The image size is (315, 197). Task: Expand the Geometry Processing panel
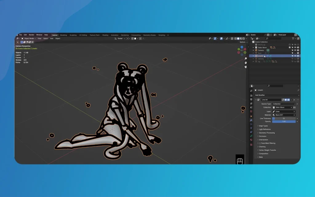(x=266, y=133)
